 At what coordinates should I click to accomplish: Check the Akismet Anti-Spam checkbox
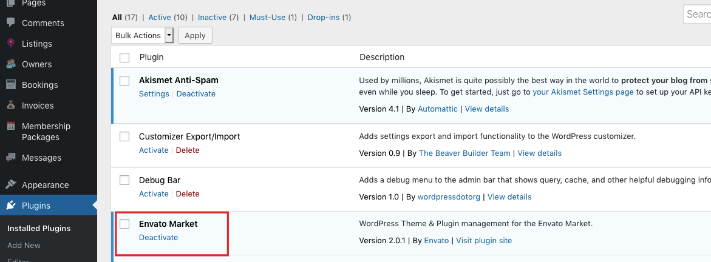pos(124,81)
